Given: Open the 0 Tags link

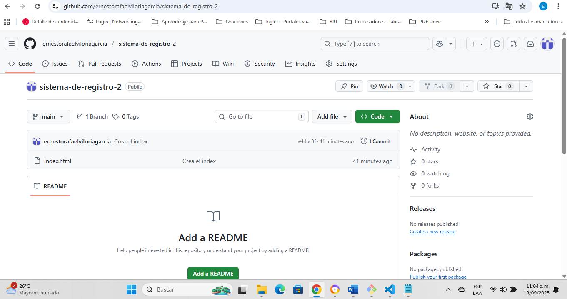Looking at the screenshot, I should coord(125,116).
